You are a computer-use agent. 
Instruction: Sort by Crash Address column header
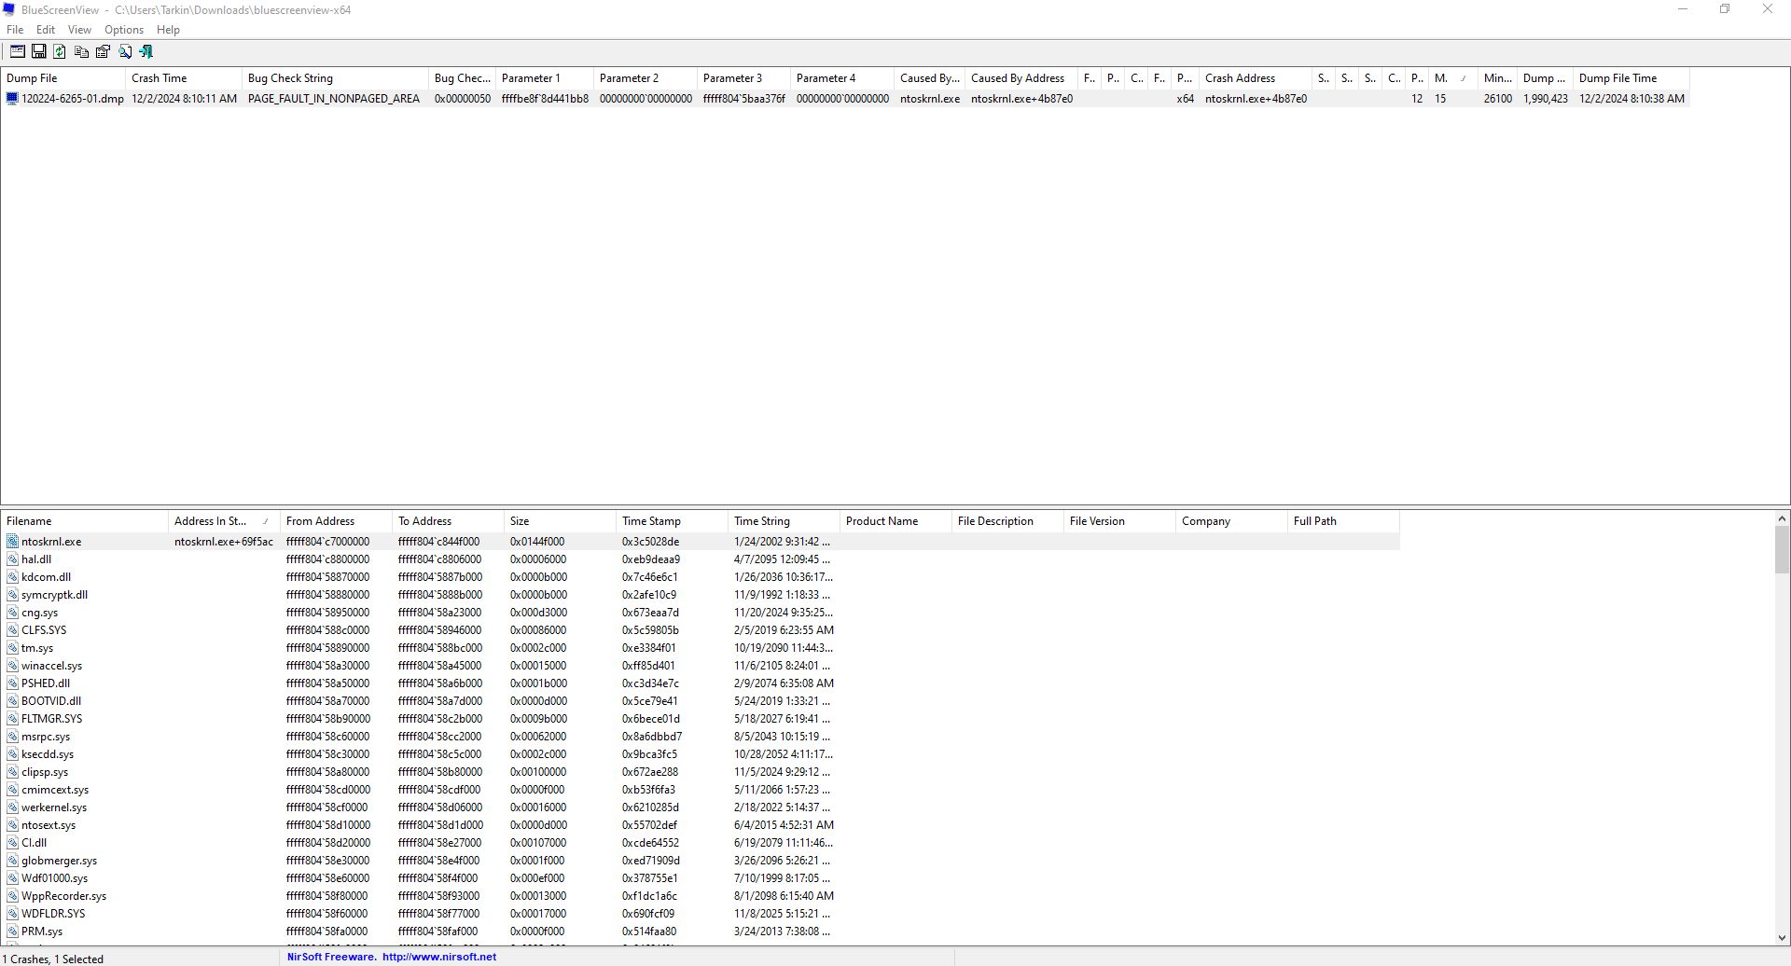pyautogui.click(x=1256, y=78)
